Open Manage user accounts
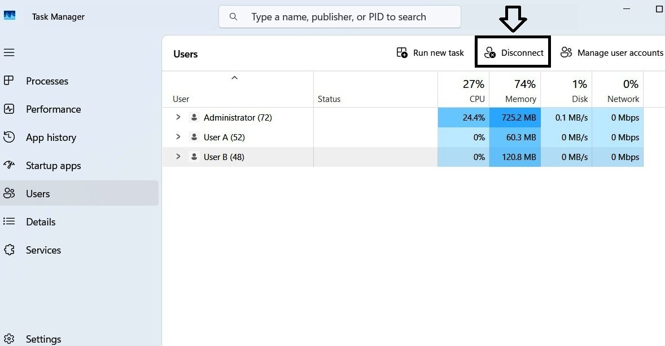The width and height of the screenshot is (665, 346). pyautogui.click(x=611, y=52)
